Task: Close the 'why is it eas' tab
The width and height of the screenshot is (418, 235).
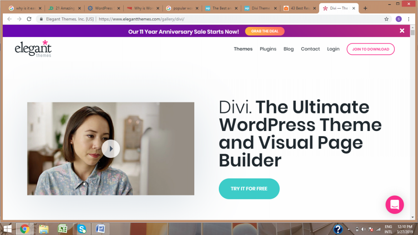Action: click(40, 8)
